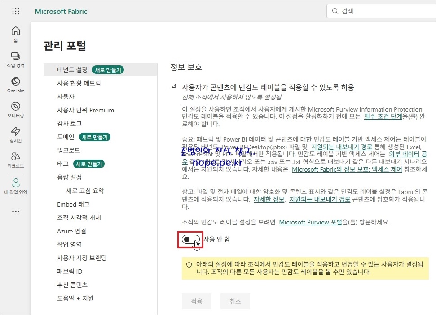This screenshot has height=315, width=436.
Task: Open 작업 영역 workspaces icon in sidebar
Action: click(x=16, y=60)
